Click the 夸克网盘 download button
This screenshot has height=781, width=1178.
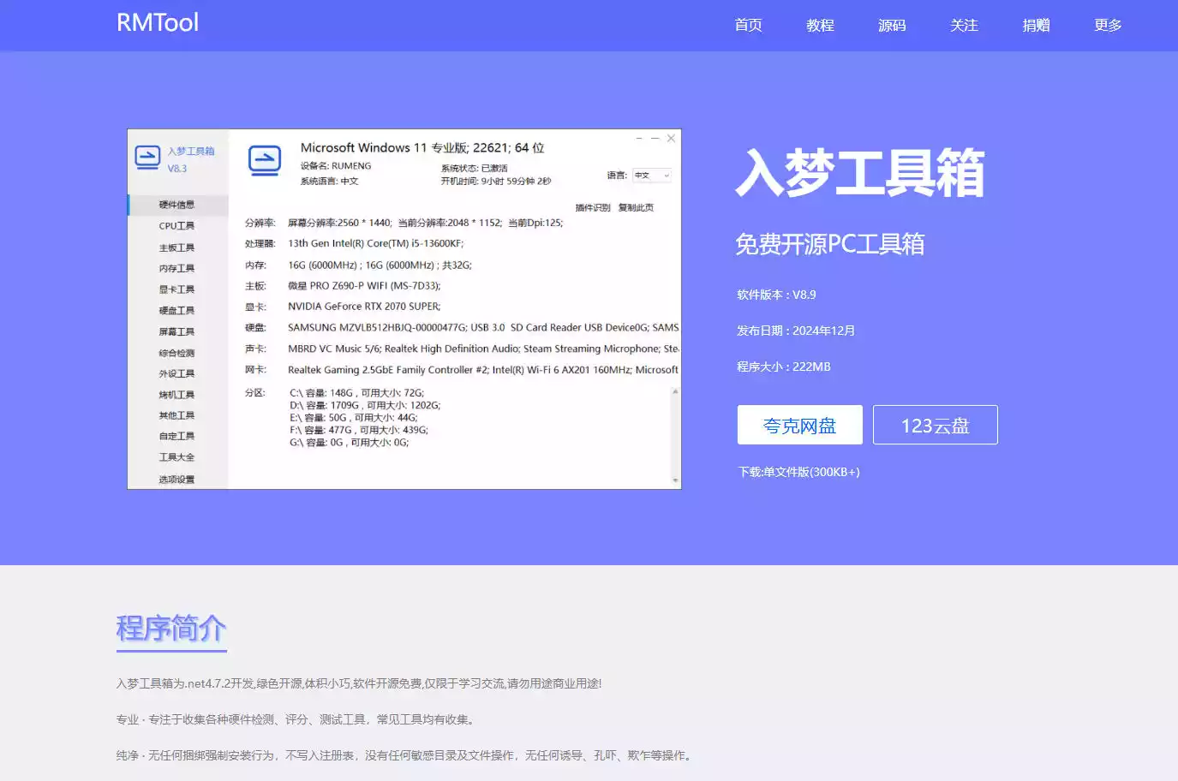click(x=800, y=425)
